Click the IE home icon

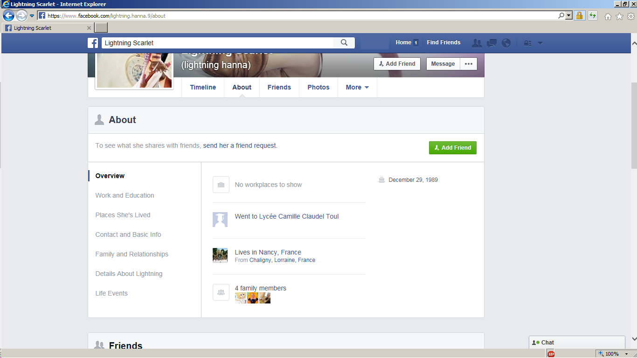pos(608,16)
